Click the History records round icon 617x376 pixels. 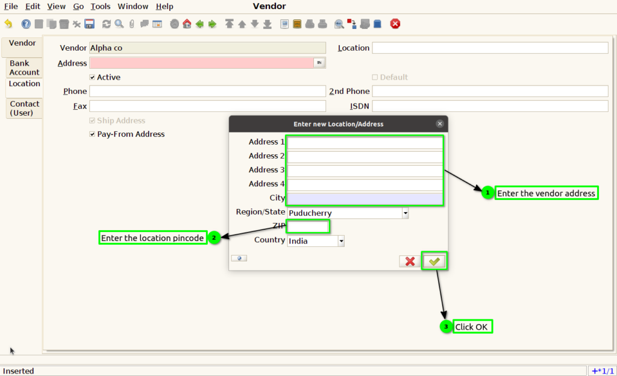pos(174,24)
